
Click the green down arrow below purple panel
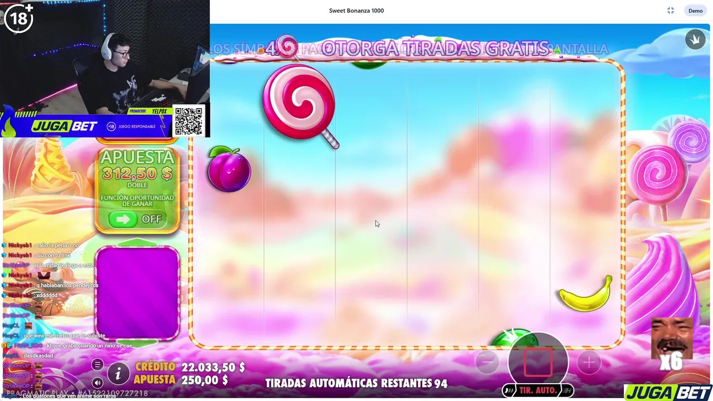coord(137,343)
